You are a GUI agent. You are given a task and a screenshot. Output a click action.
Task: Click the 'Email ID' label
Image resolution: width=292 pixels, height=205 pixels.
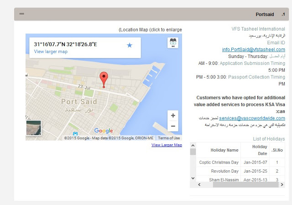pyautogui.click(x=276, y=42)
